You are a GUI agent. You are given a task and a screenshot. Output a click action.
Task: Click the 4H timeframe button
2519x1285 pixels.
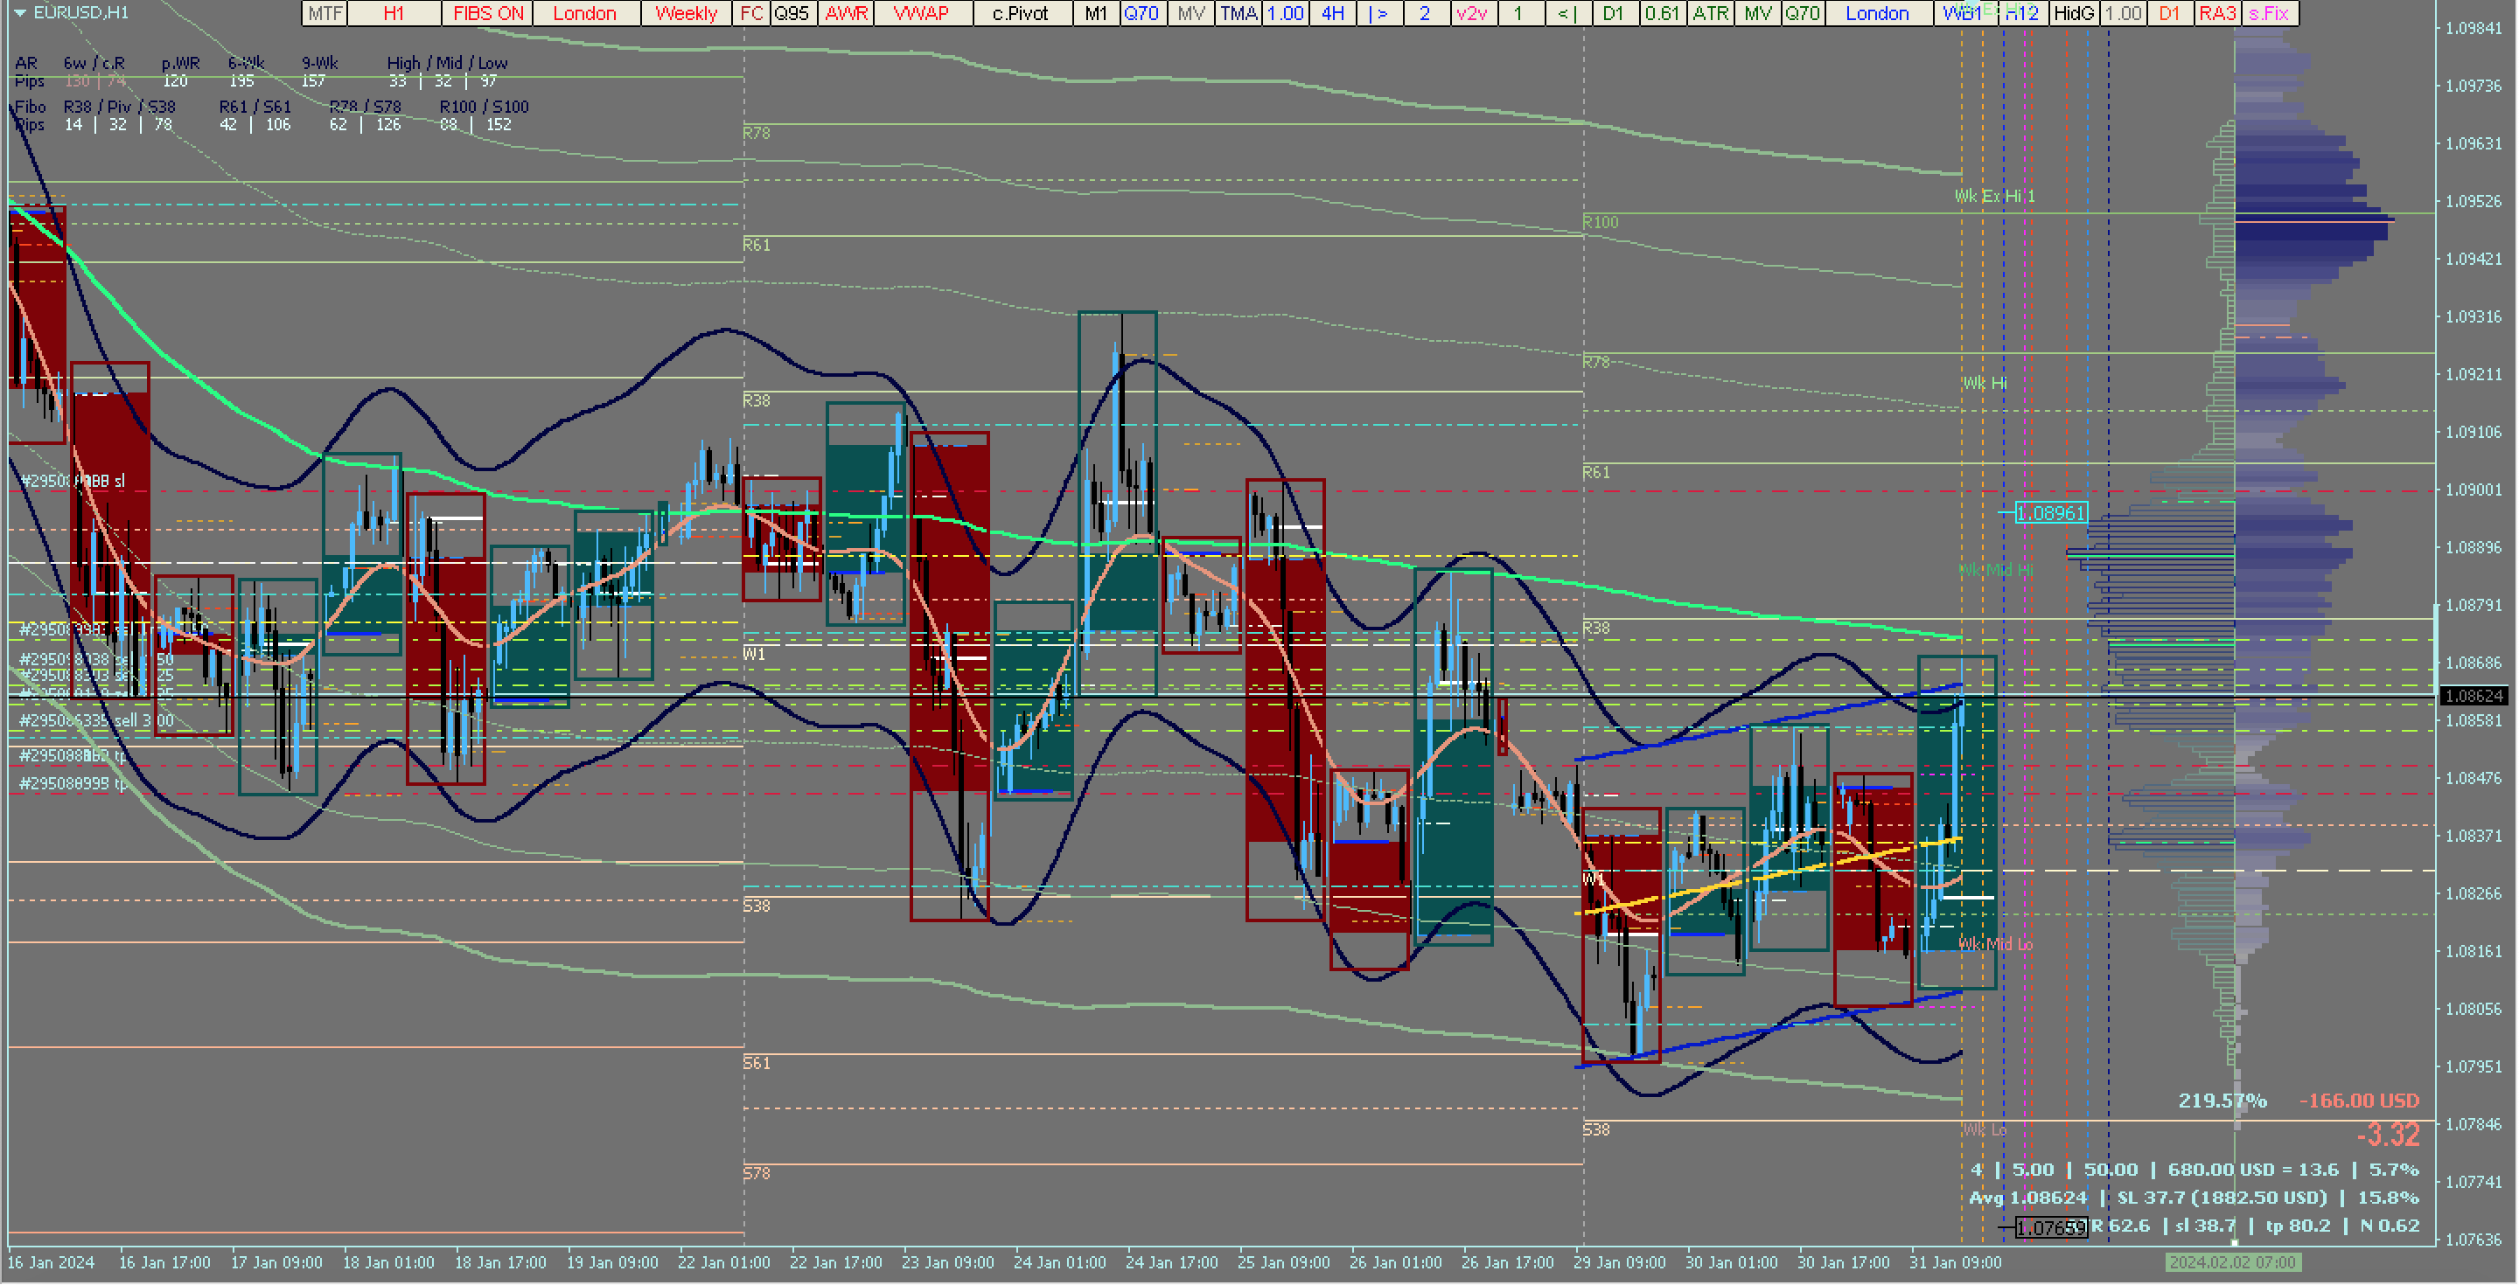point(1332,14)
